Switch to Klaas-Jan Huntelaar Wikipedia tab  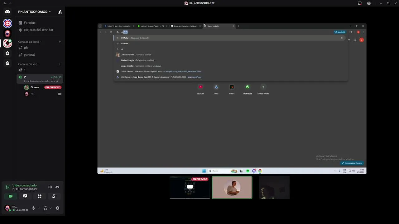coord(186,26)
